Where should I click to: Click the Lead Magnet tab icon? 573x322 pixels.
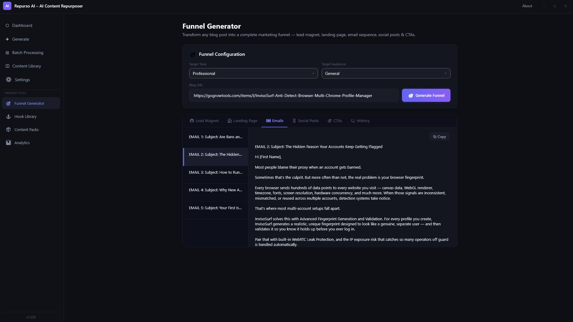coord(192,121)
